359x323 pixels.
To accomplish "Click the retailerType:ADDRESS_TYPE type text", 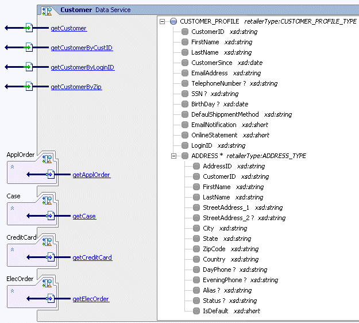I will [x=267, y=156].
